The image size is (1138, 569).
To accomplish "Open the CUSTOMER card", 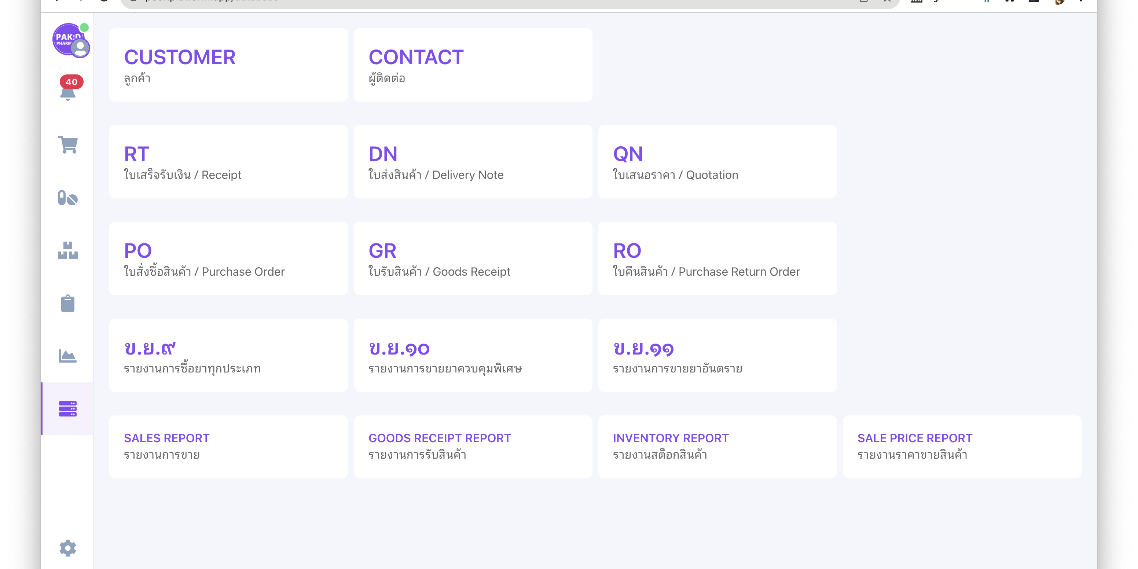I will click(228, 65).
